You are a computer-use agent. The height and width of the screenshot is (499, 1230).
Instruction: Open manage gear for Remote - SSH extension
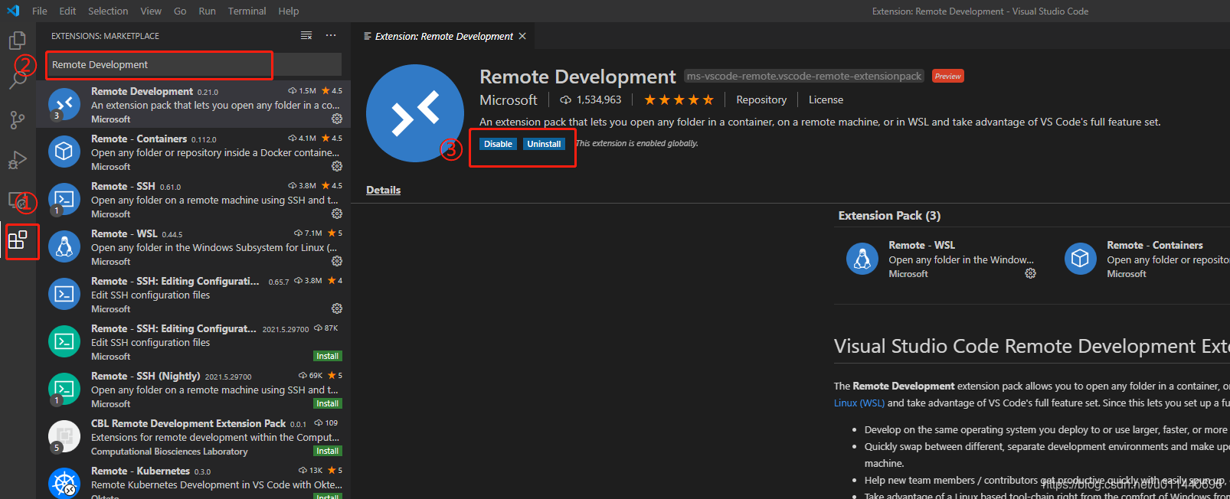tap(337, 214)
